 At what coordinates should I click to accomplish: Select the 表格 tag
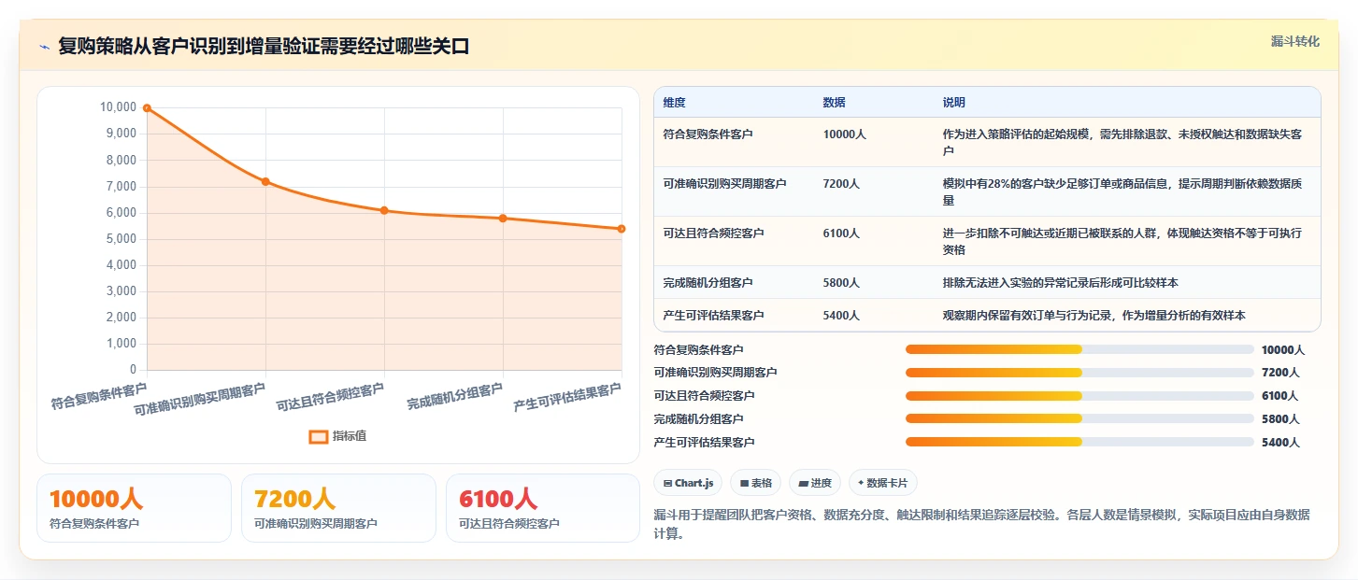756,483
